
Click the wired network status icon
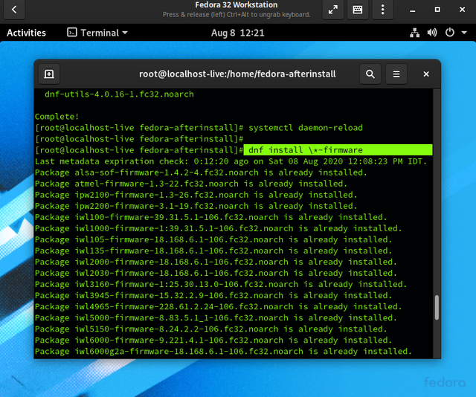coord(415,33)
